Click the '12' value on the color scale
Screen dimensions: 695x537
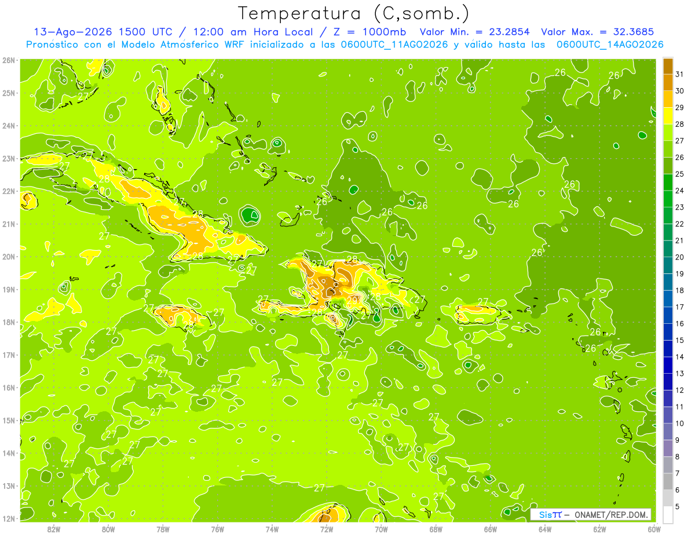(x=679, y=390)
